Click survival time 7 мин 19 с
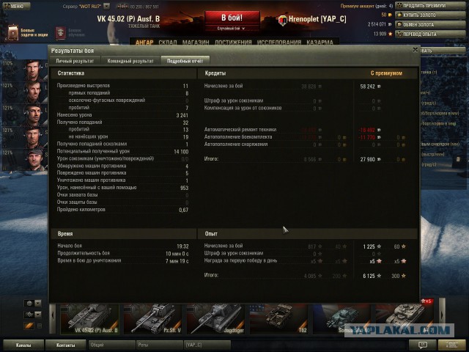 tap(177, 261)
